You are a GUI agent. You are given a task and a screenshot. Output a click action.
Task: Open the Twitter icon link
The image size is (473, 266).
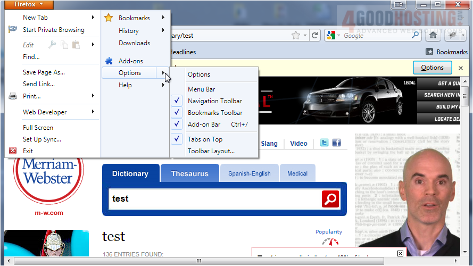tap(324, 143)
